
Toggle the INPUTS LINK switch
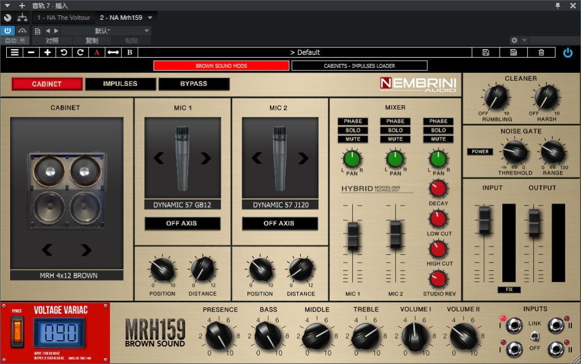pos(534,336)
